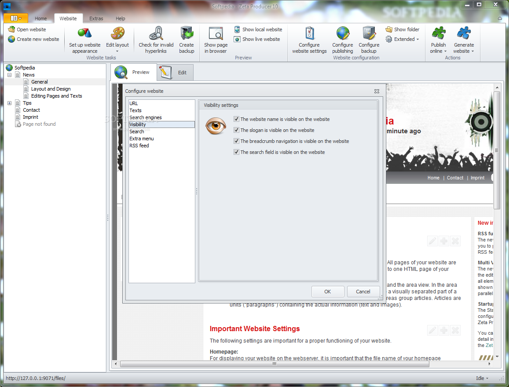Toggle website name visible checkbox
This screenshot has height=387, width=509.
tap(236, 119)
